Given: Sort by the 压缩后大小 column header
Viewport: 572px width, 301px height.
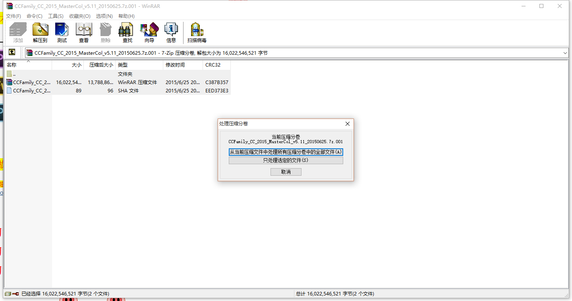Looking at the screenshot, I should click(x=100, y=65).
